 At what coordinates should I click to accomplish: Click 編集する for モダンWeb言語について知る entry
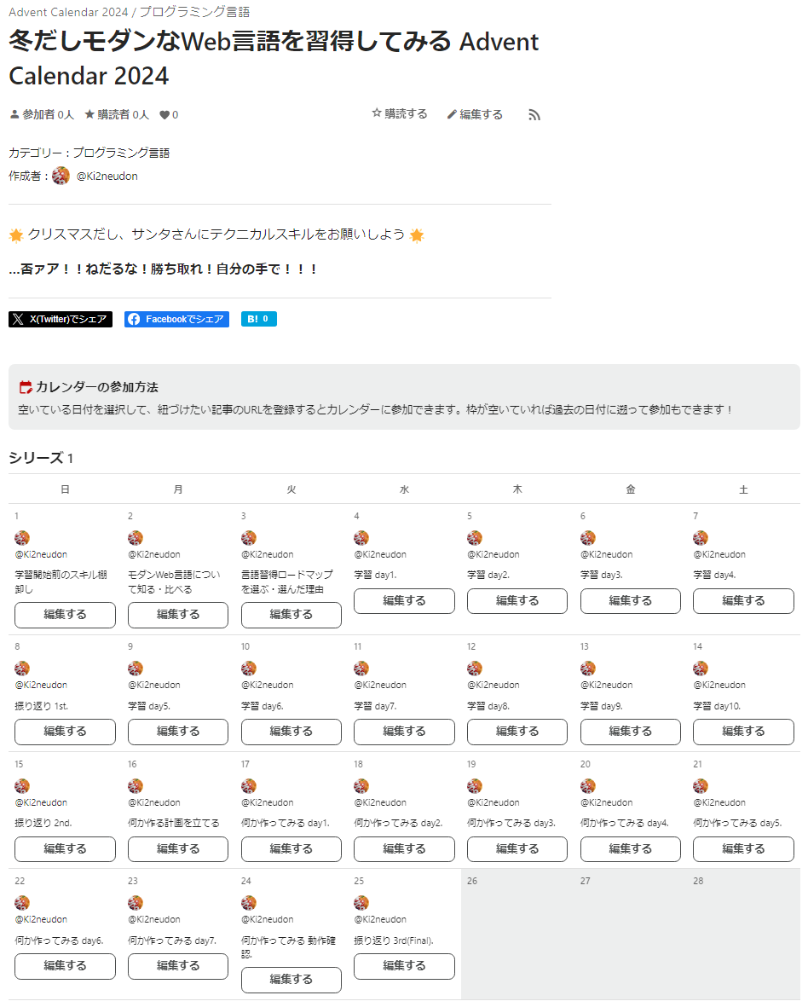coord(178,615)
